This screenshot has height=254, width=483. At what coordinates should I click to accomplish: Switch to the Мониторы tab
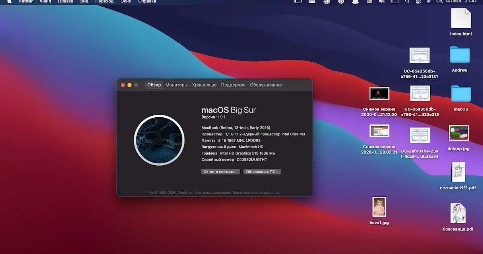pos(177,85)
